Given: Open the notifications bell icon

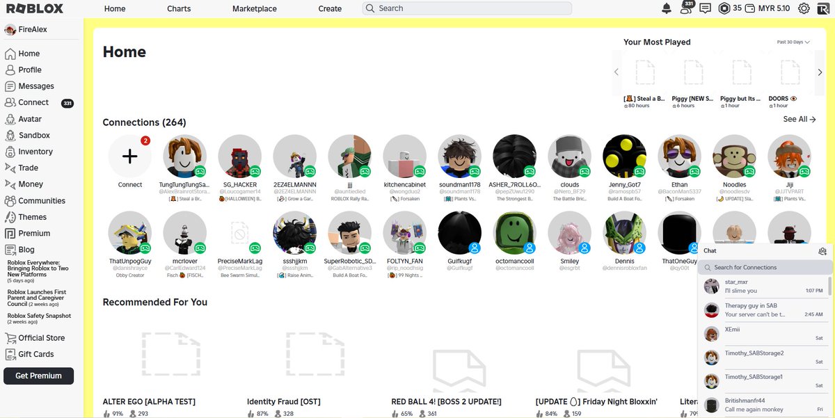Looking at the screenshot, I should 667,8.
